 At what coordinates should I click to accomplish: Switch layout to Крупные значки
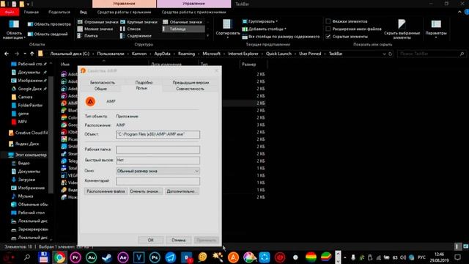[x=139, y=22]
